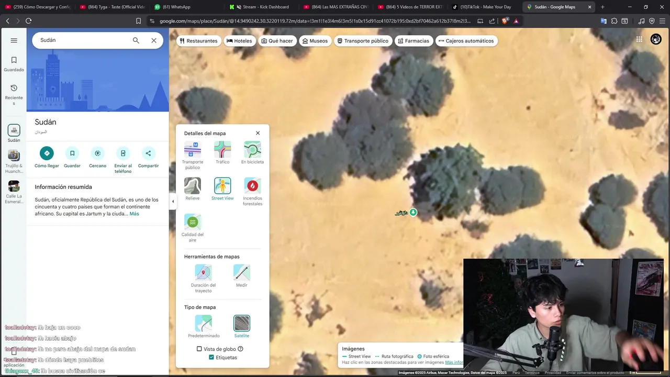The width and height of the screenshot is (670, 377).
Task: Open the browser extensions puzzle icon
Action: 614,21
